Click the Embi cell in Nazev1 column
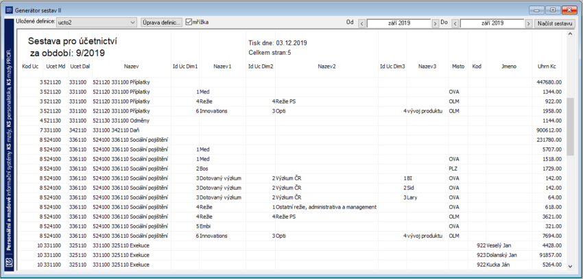Screen dimensions: 583x279 205,226
